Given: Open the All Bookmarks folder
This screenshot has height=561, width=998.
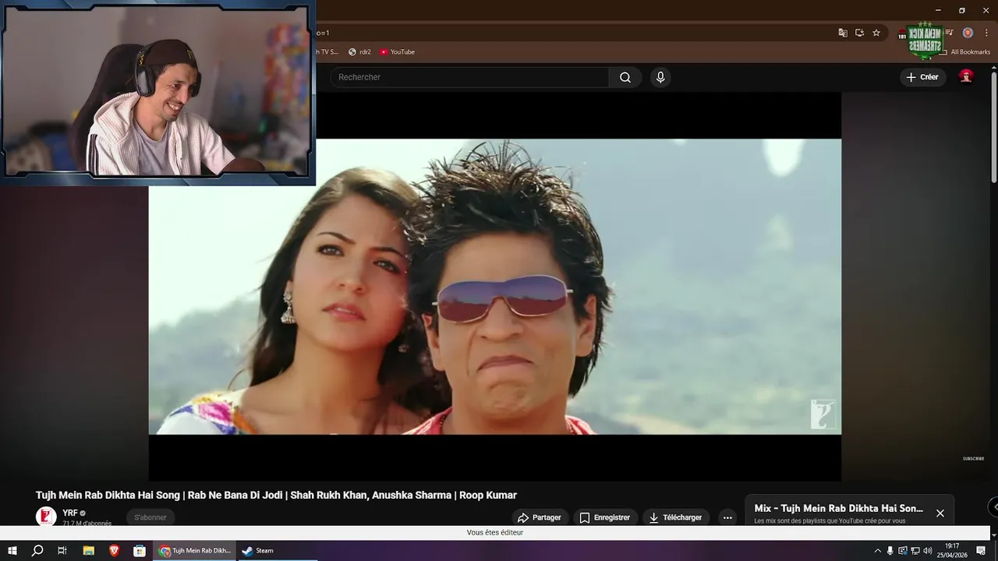Looking at the screenshot, I should click(964, 52).
